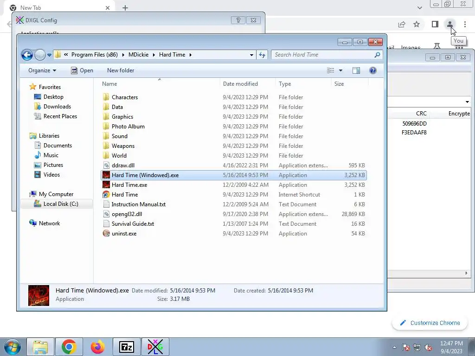Select the Weapons folder

click(234, 146)
